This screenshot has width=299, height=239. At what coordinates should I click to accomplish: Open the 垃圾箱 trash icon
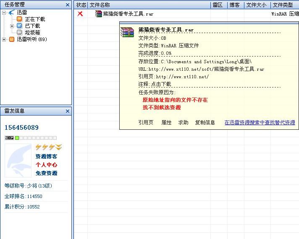click(19, 33)
